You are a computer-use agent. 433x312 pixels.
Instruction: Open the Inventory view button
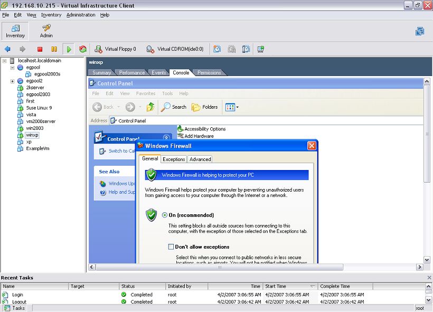(x=15, y=31)
